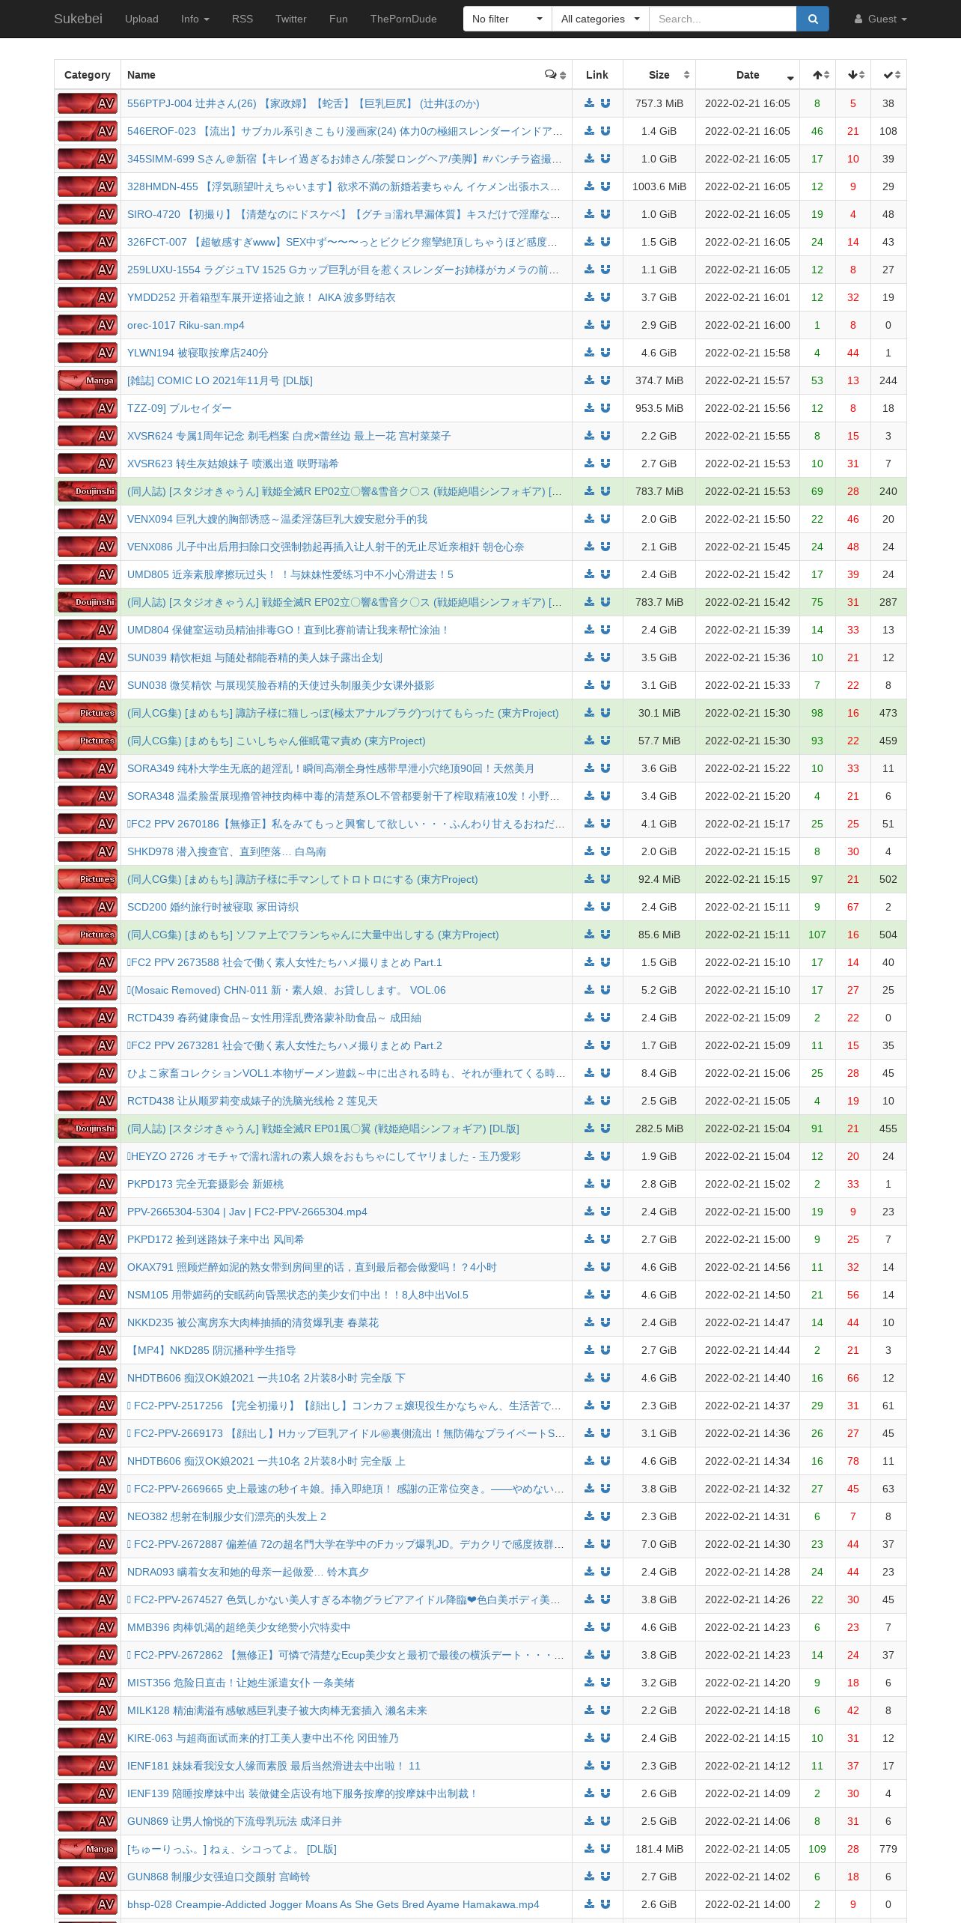The height and width of the screenshot is (1923, 961).
Task: Sort by leechers down-arrow column
Action: [x=853, y=75]
